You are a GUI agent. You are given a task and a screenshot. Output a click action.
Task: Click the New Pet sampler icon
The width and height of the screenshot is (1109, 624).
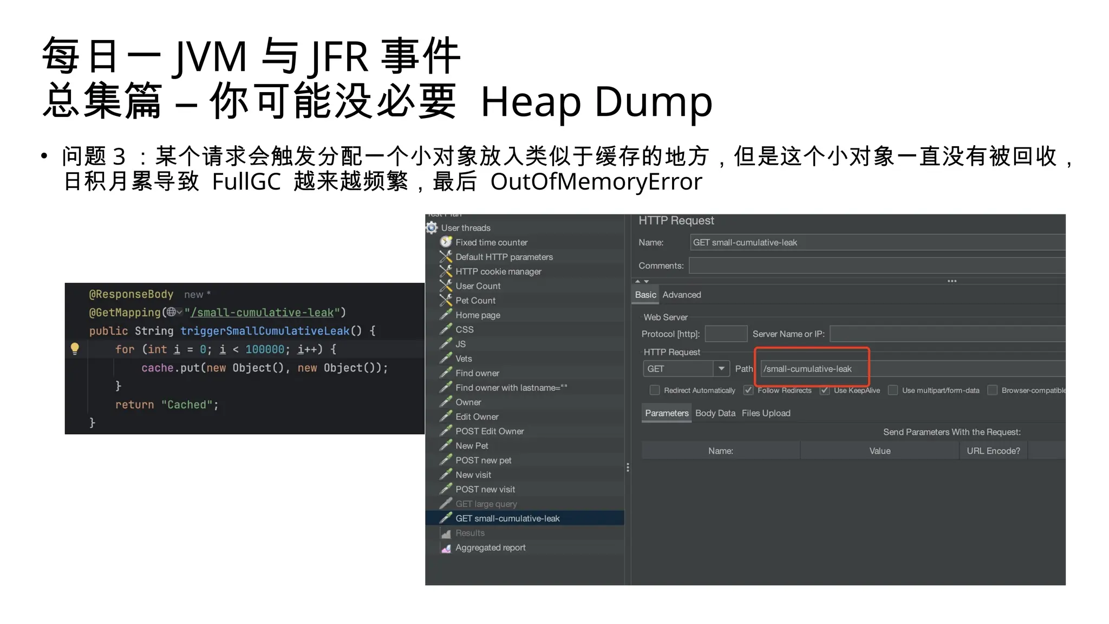pyautogui.click(x=446, y=445)
